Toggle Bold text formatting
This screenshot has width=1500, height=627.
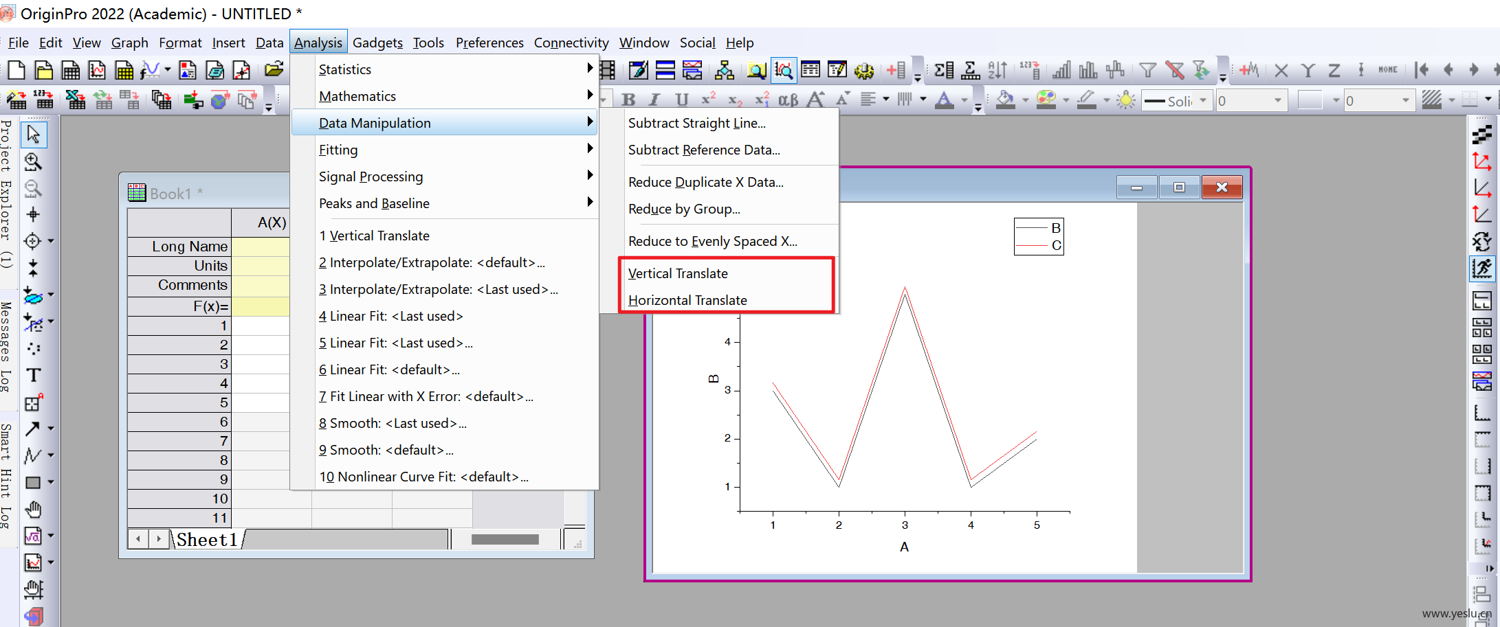pyautogui.click(x=628, y=100)
